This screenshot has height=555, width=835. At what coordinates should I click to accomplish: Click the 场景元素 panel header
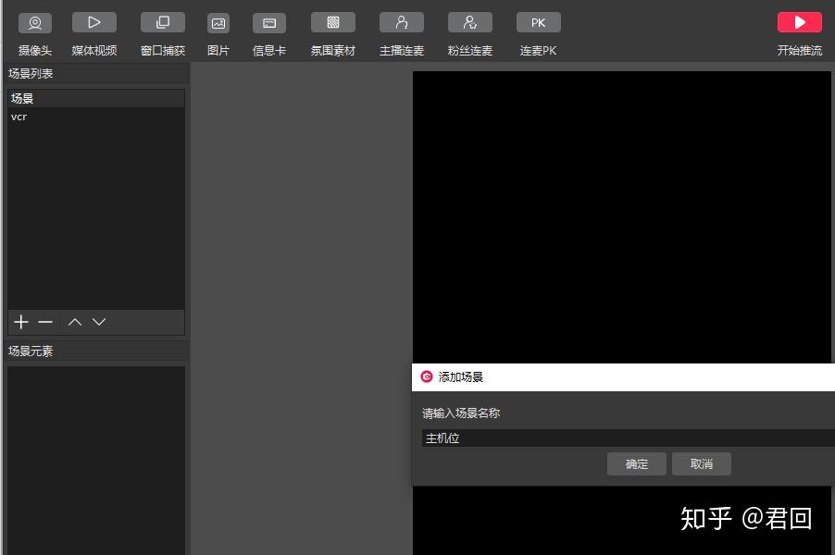pos(96,351)
